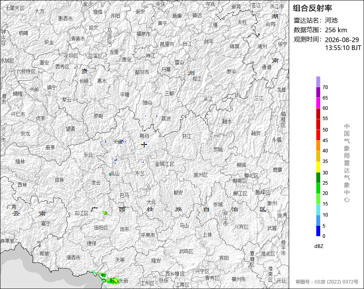Click the radar station name 河池

click(x=331, y=20)
